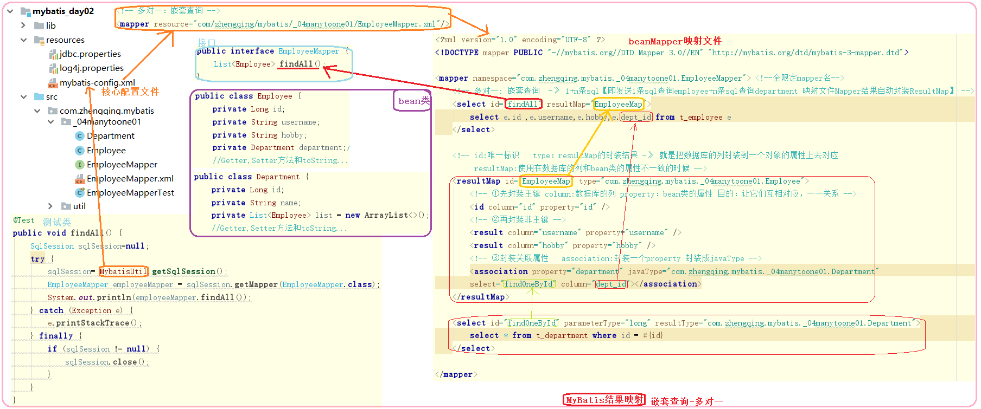This screenshot has width=981, height=409.
Task: Click result column "username" line
Action: coord(576,232)
